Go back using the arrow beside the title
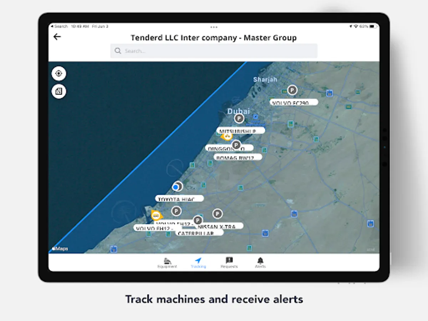 tap(57, 37)
